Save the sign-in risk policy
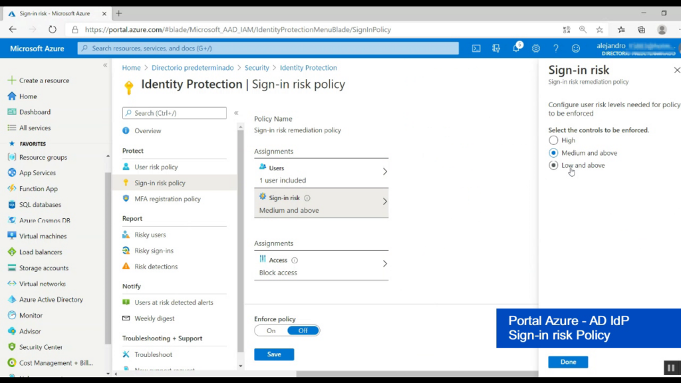 (274, 354)
